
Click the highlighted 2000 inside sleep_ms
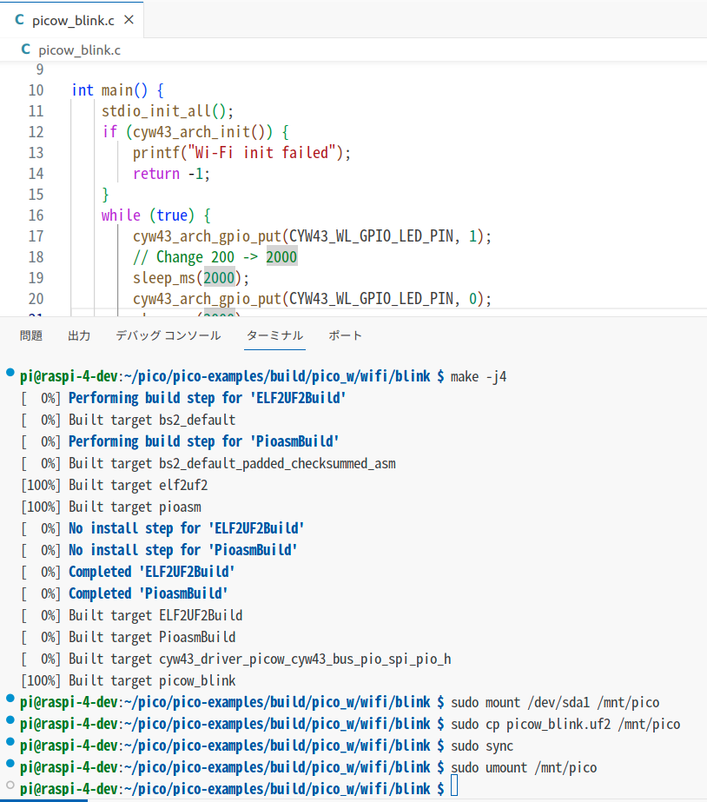[218, 277]
